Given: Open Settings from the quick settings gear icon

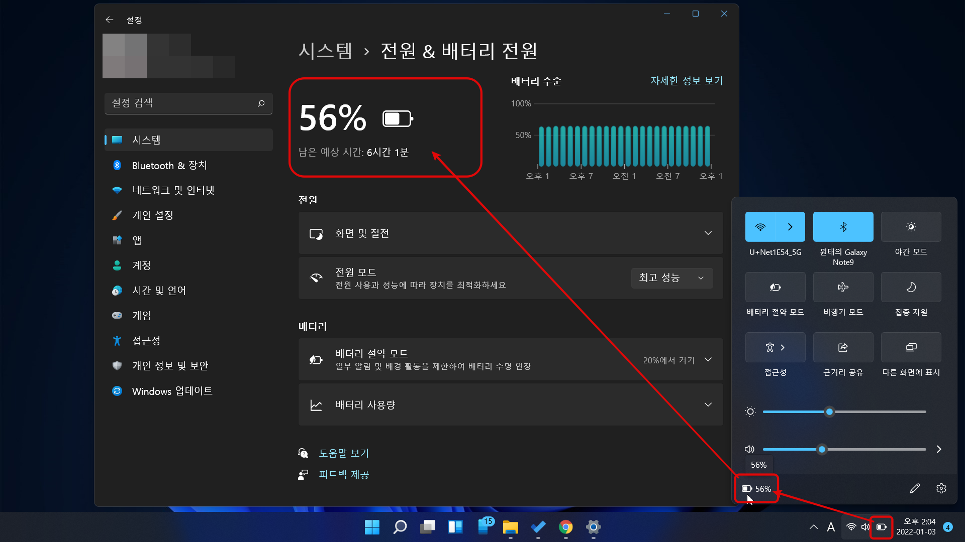Looking at the screenshot, I should click(942, 488).
